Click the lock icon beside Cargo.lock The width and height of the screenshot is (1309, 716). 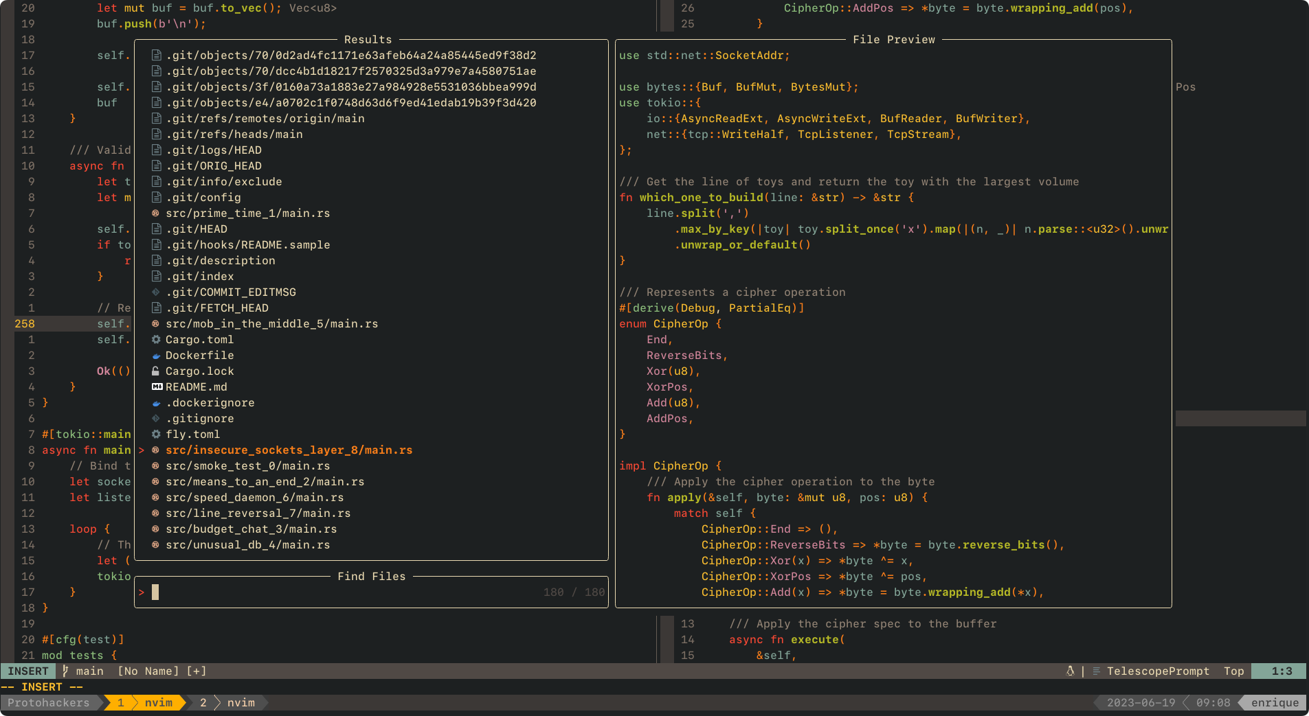pos(156,371)
